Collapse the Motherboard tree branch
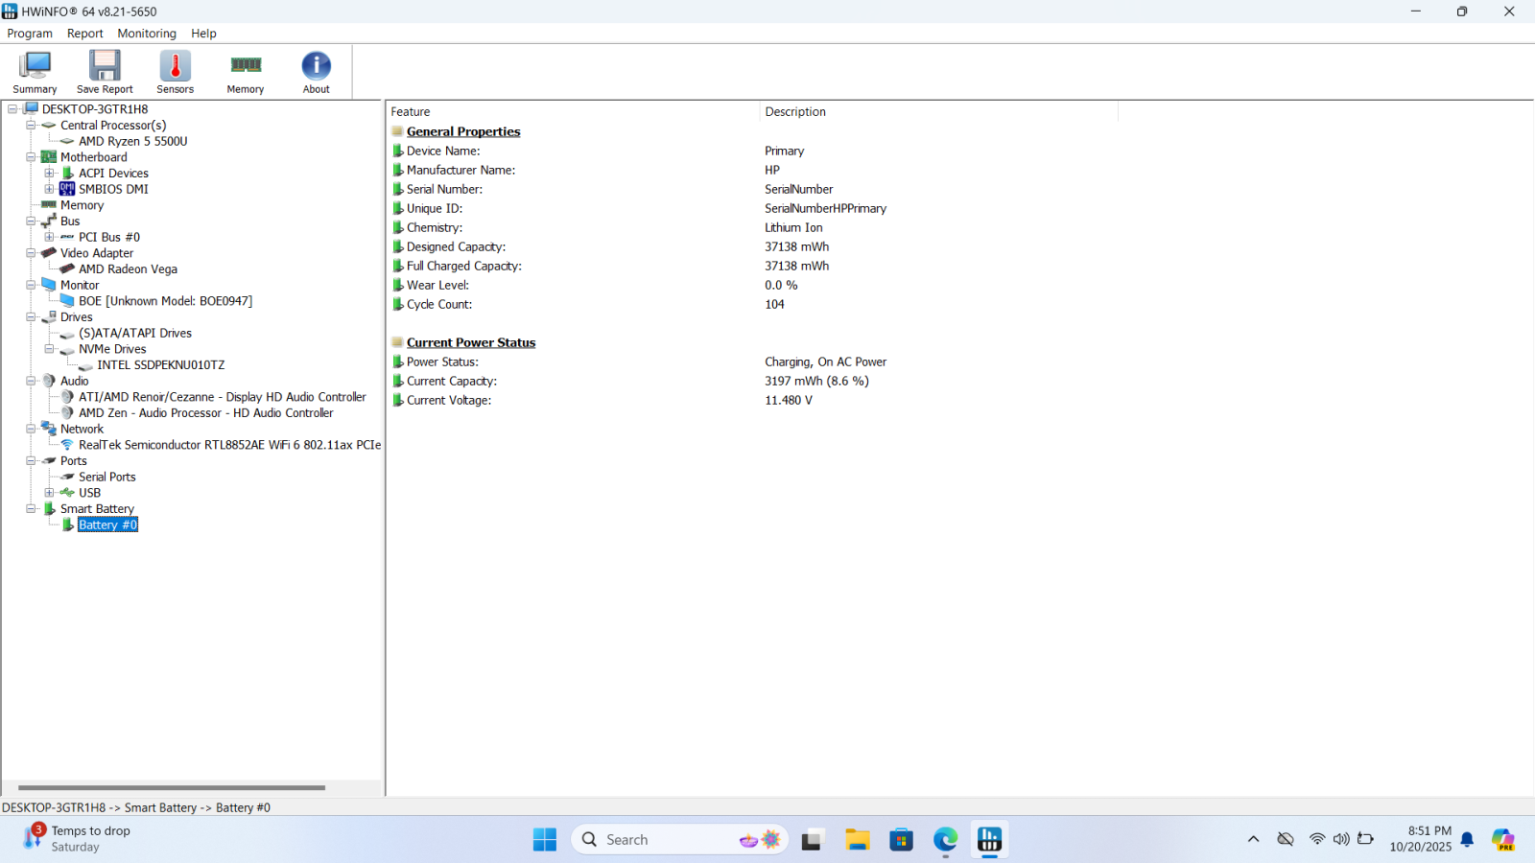 (31, 157)
